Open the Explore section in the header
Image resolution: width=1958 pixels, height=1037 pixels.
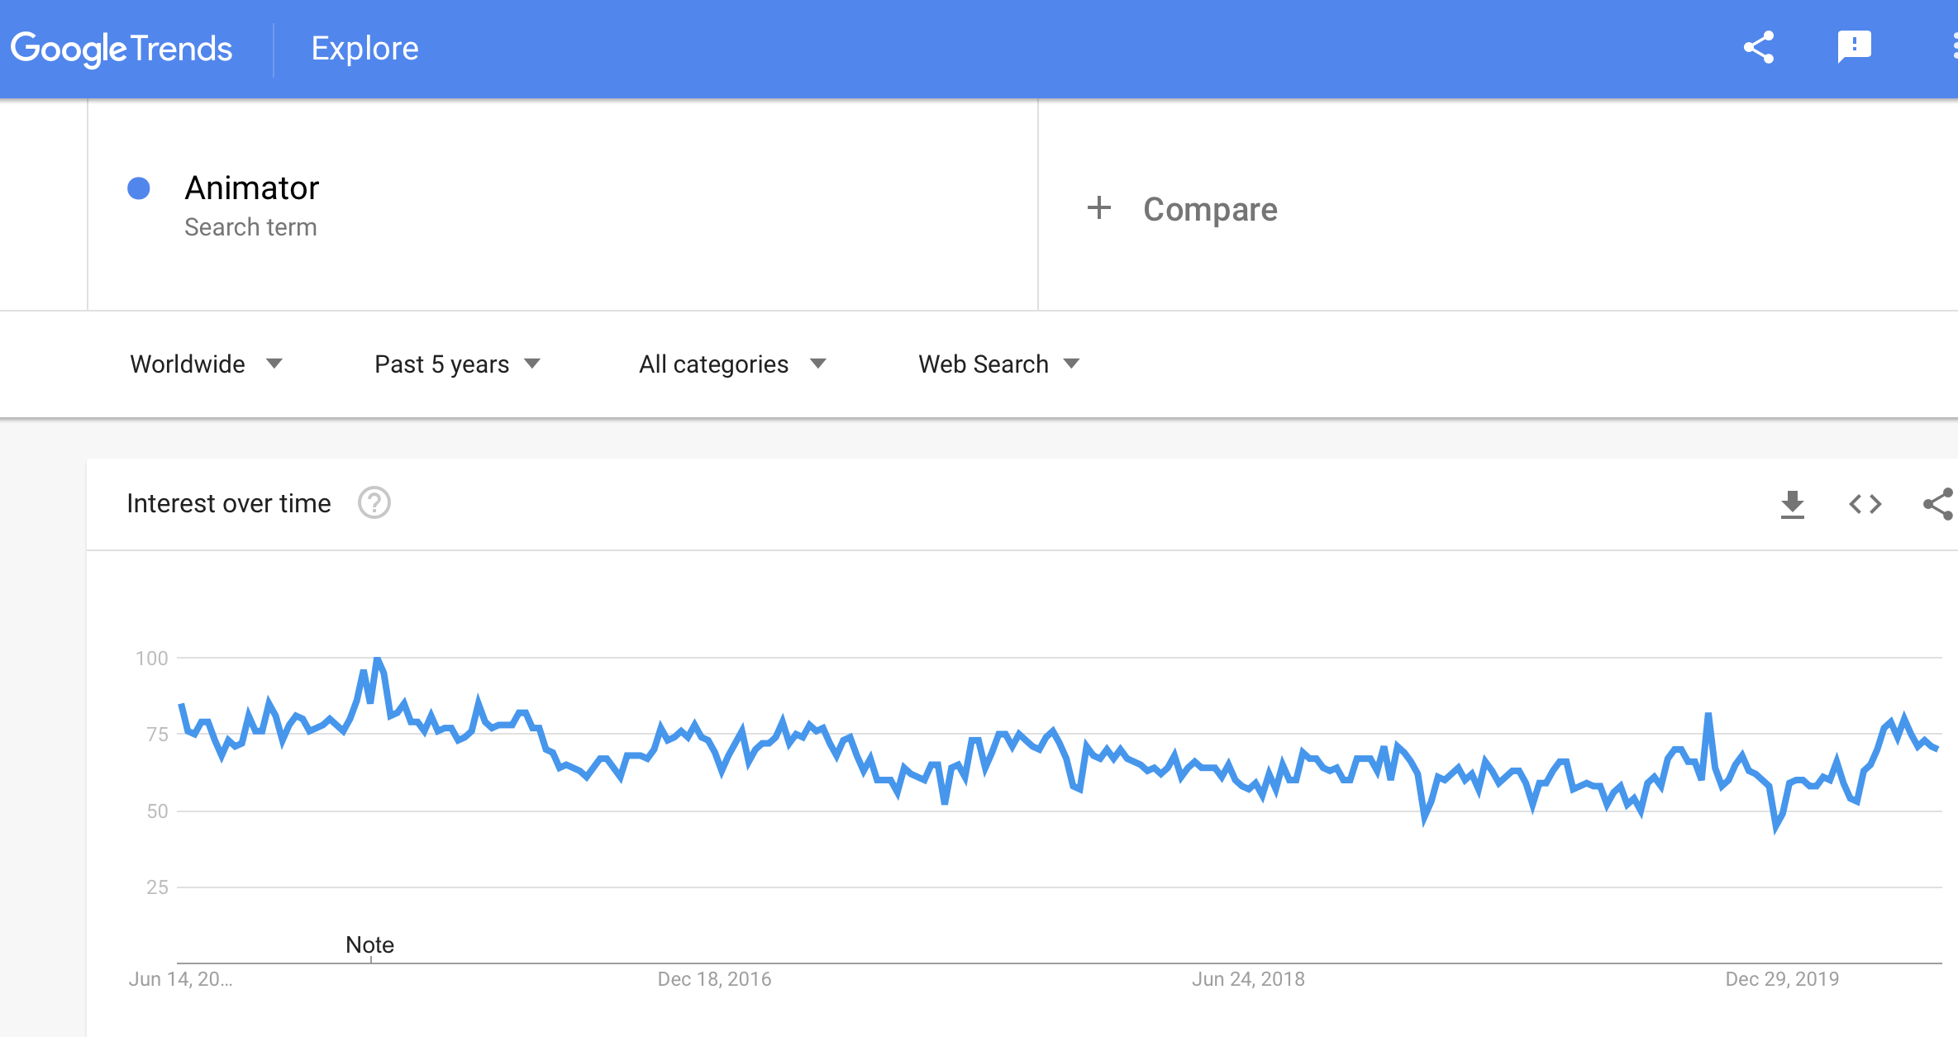[x=364, y=49]
